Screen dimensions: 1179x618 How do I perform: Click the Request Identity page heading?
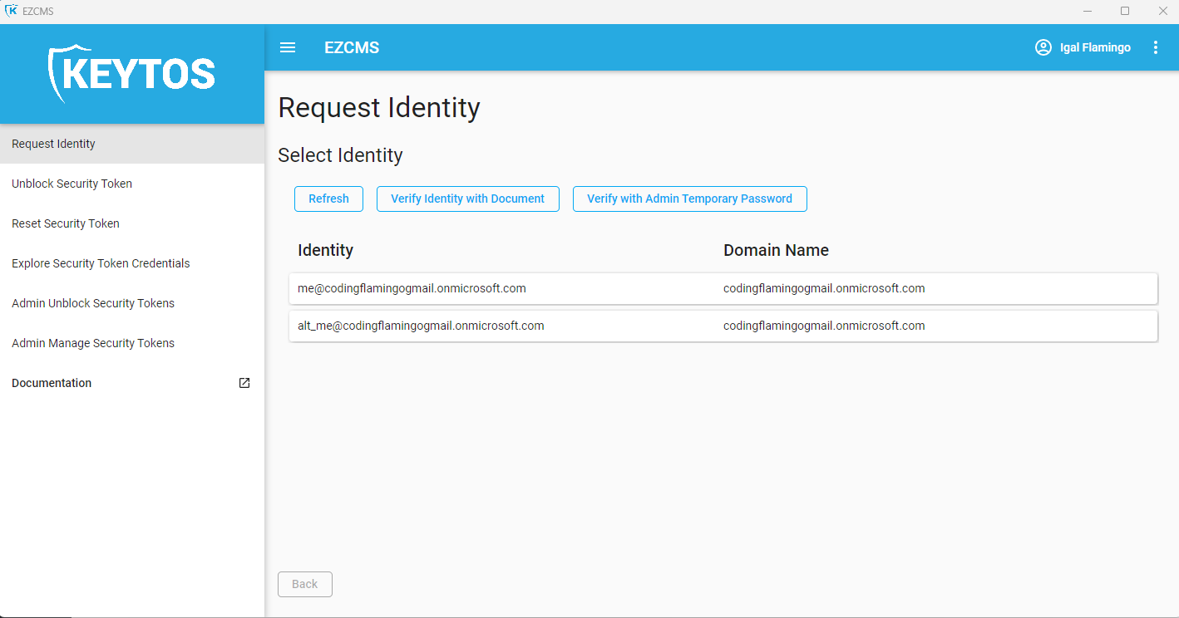coord(379,108)
